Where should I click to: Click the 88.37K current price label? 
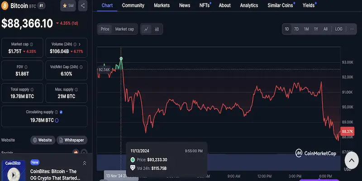pyautogui.click(x=347, y=131)
